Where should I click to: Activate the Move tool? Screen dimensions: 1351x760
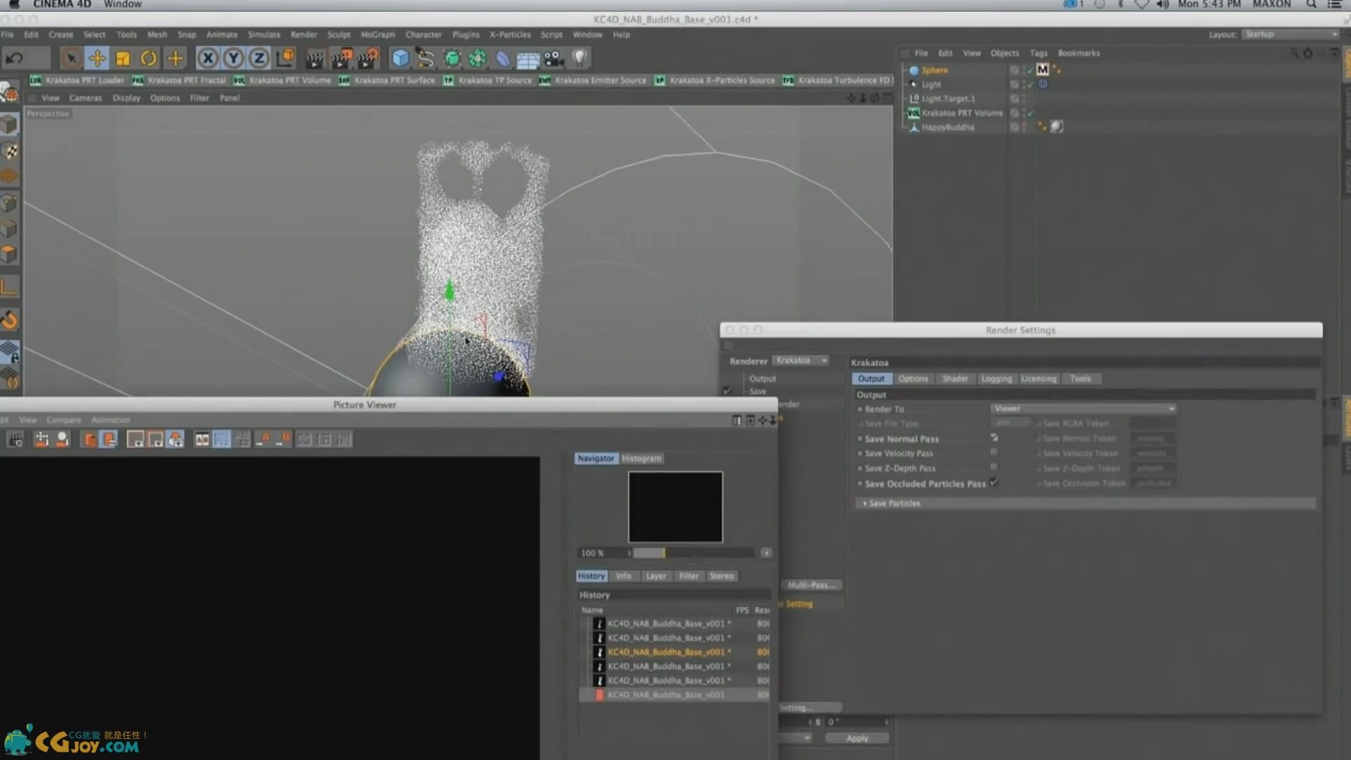[x=96, y=58]
